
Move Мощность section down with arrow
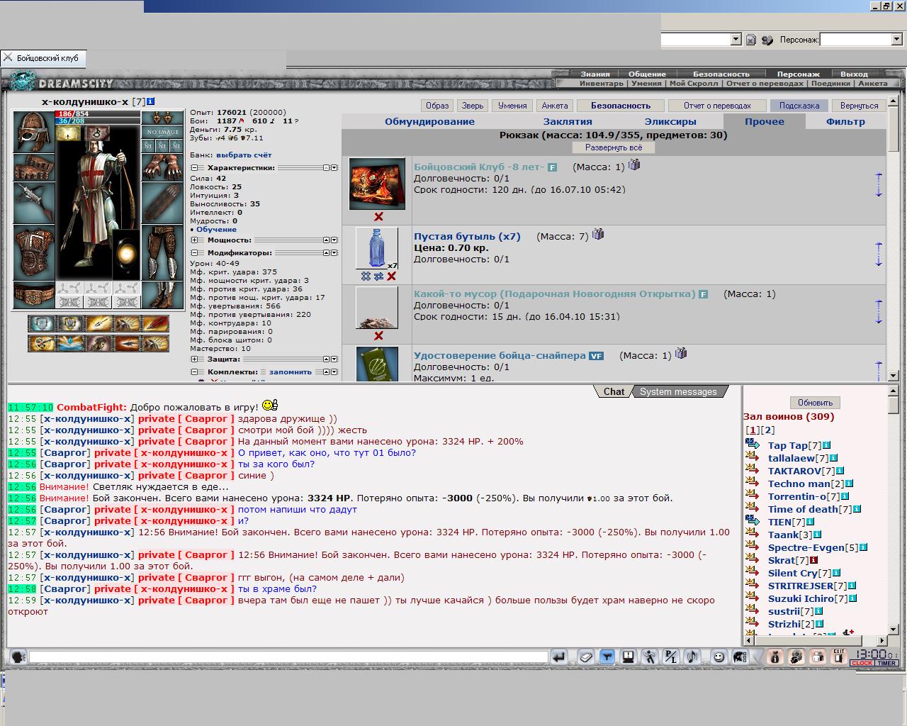pyautogui.click(x=334, y=240)
